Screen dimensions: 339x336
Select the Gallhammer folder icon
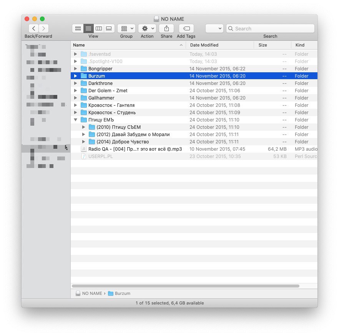coord(84,98)
